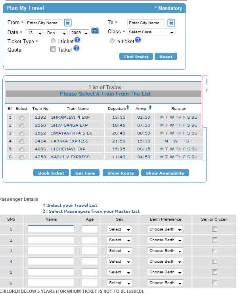Open Sex dropdown for passenger 6

[119, 283]
